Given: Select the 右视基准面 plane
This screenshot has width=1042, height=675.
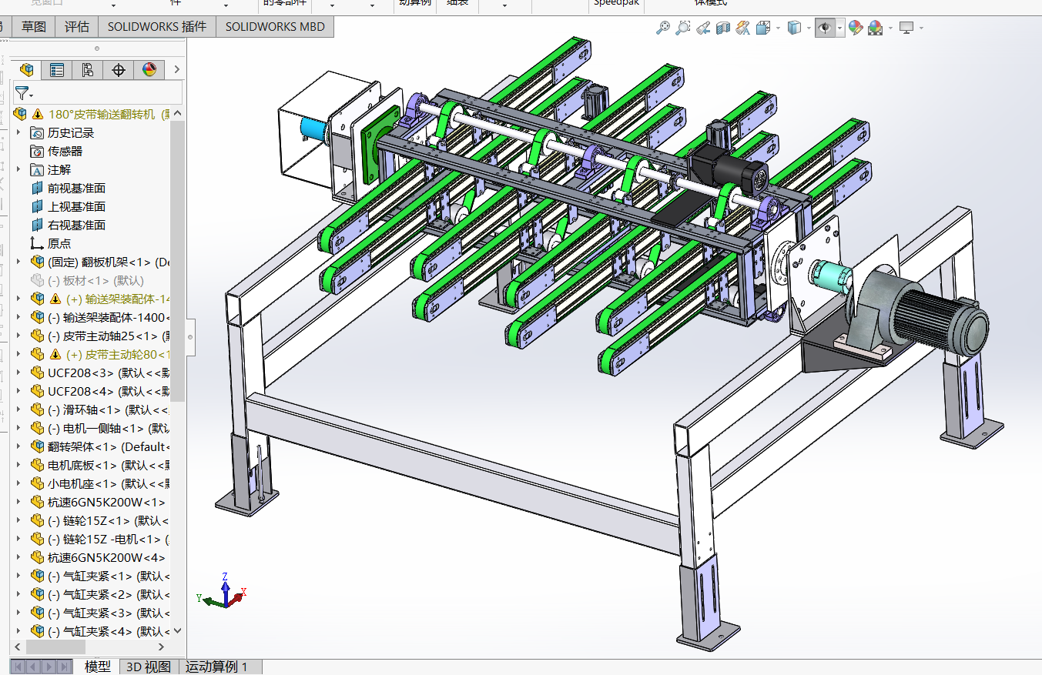Looking at the screenshot, I should tap(76, 225).
